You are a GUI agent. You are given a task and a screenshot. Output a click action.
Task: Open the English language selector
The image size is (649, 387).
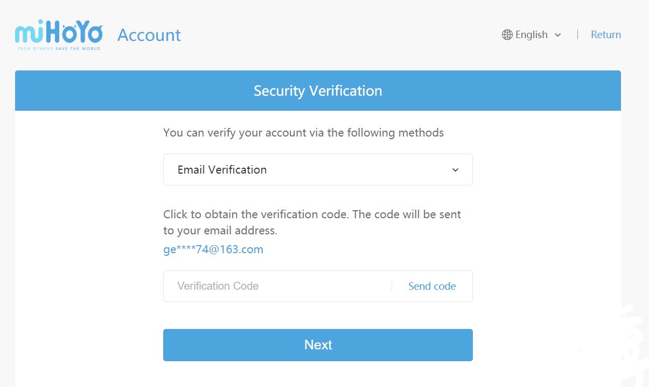coord(532,35)
